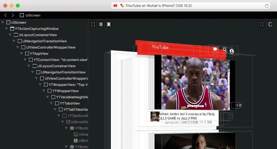
Task: Collapse the YTVariableHeightHe disclosure triangle
Action: [48, 97]
